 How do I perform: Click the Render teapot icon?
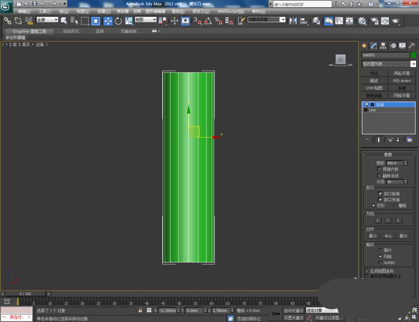click(395, 21)
